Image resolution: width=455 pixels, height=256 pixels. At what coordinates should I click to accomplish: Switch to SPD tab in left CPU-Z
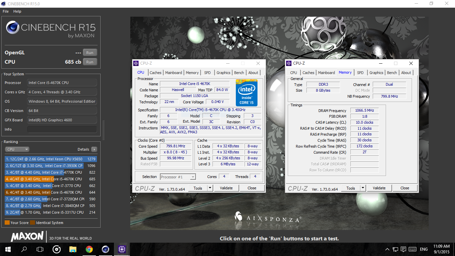point(208,73)
